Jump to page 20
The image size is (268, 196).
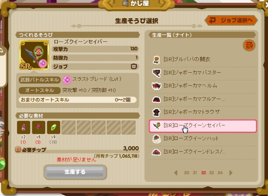click(187, 173)
